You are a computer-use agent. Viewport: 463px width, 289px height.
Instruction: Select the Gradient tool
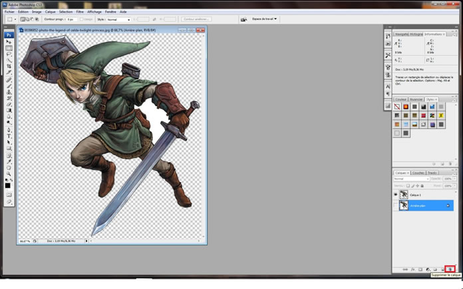(9, 110)
